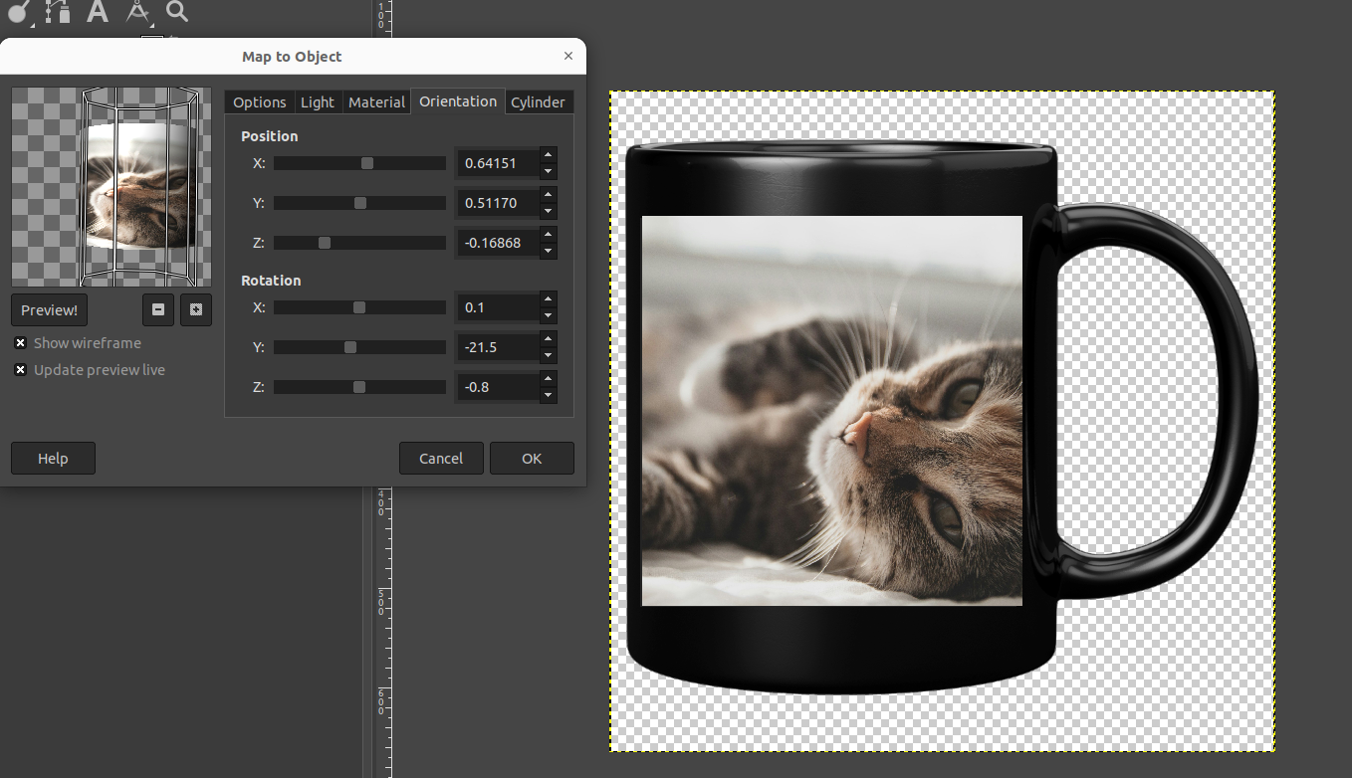The image size is (1352, 778).
Task: Confirm mapping with OK button
Action: tap(532, 459)
